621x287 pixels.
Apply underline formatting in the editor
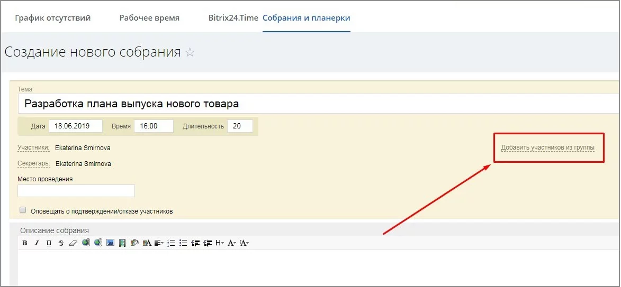pos(49,243)
